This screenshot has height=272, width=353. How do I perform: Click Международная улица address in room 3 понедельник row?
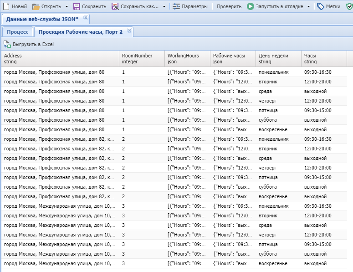tap(60, 206)
